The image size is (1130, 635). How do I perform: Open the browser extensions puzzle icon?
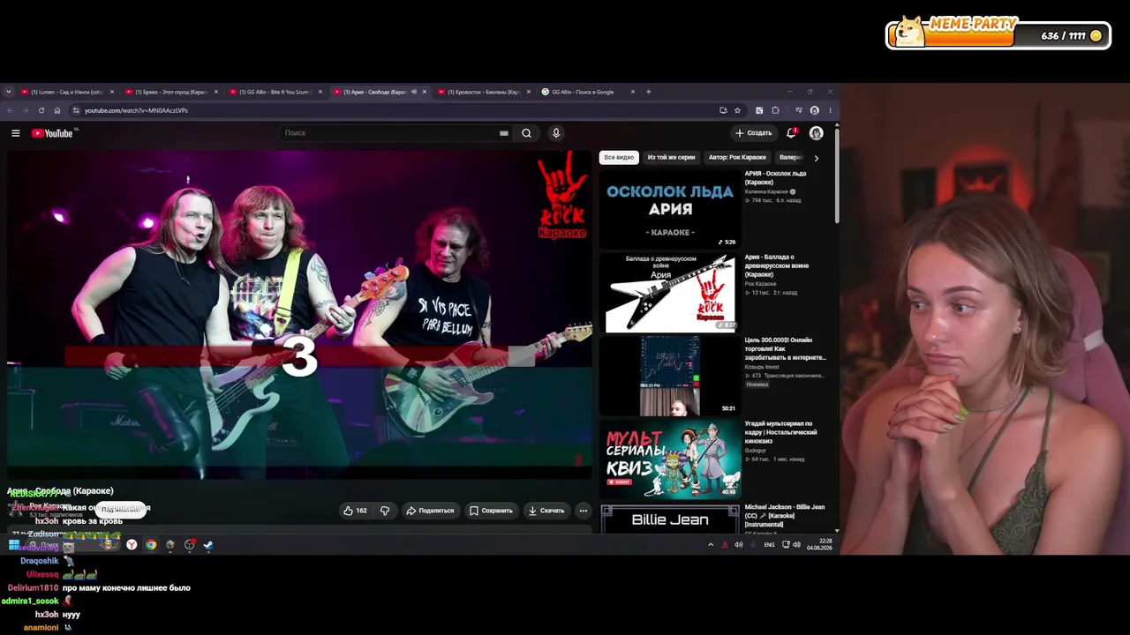(x=775, y=110)
